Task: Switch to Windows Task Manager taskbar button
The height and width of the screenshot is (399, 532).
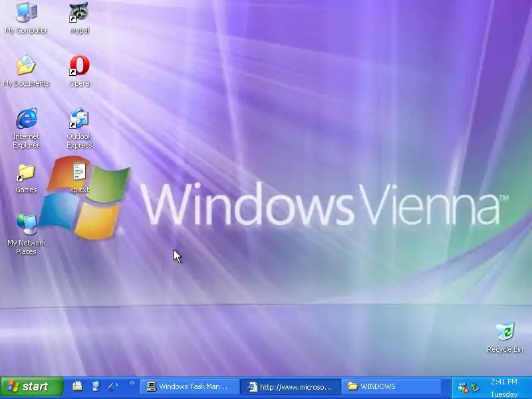Action: [190, 387]
